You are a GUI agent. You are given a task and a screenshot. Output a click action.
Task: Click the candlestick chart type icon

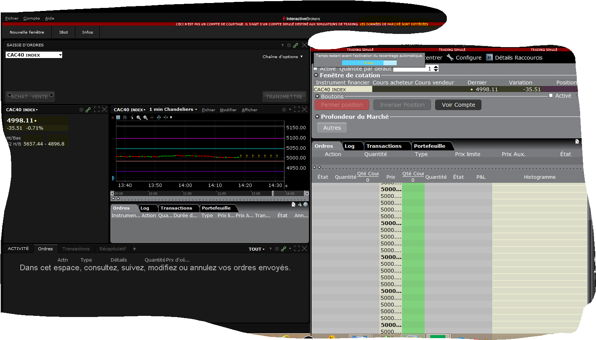click(x=125, y=118)
